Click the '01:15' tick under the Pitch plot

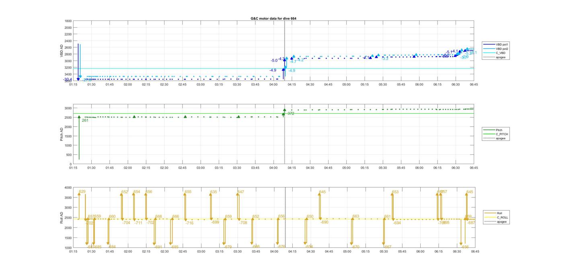tap(73, 168)
